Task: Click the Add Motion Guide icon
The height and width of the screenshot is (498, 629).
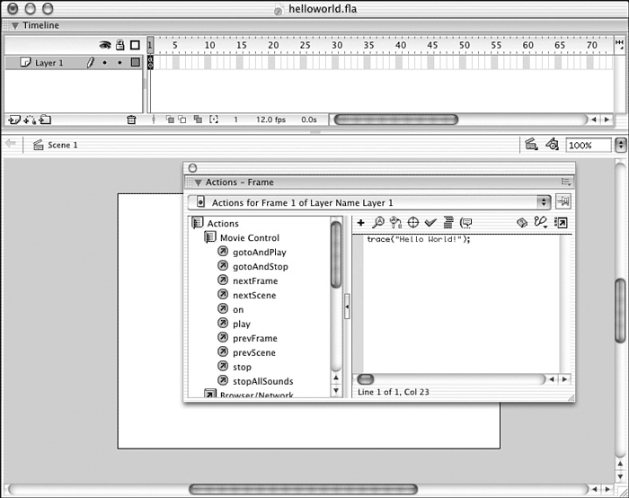Action: tap(30, 120)
